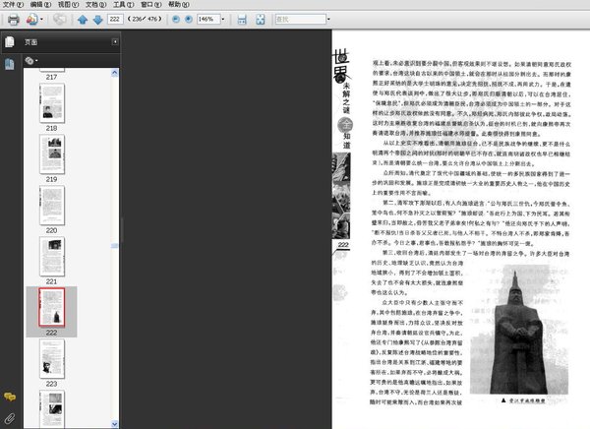Click the statue image in document

(520, 330)
